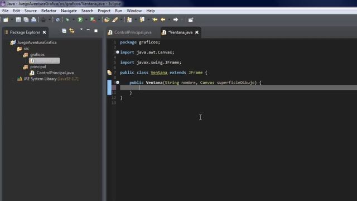Toggle Skip All Breakpoints icon
The width and height of the screenshot is (357, 201).
pyautogui.click(x=57, y=20)
